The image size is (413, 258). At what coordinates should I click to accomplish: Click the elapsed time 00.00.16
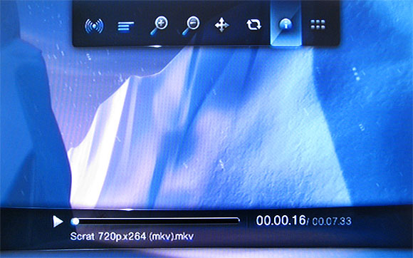[x=281, y=220]
